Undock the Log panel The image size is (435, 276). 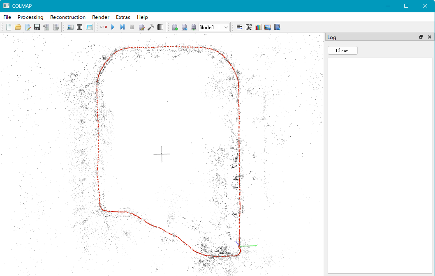pyautogui.click(x=421, y=37)
